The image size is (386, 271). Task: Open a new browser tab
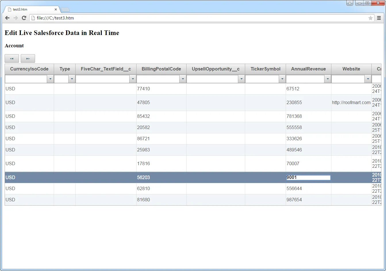[65, 9]
